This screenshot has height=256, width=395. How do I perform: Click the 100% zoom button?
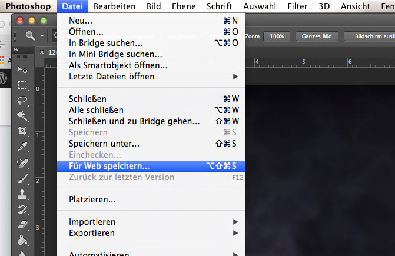tap(277, 36)
